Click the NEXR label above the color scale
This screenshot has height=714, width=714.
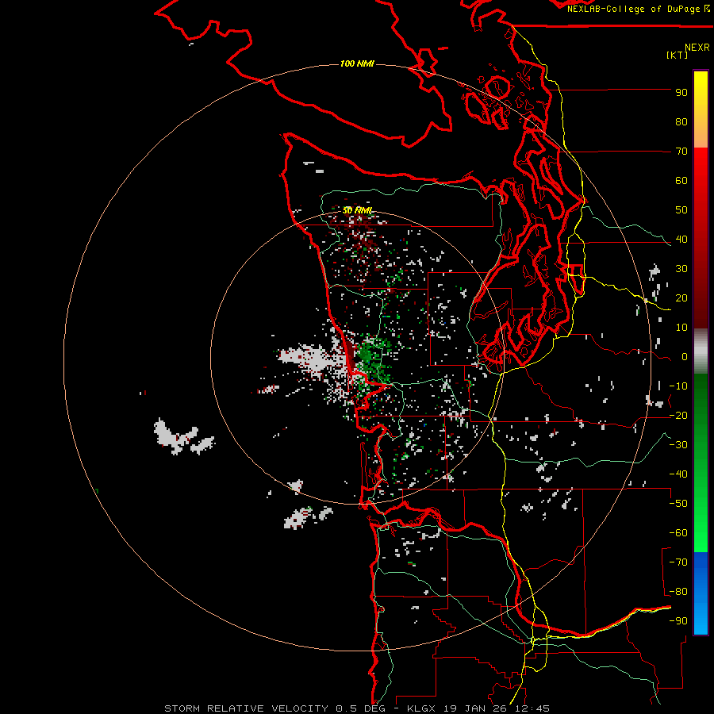[697, 48]
